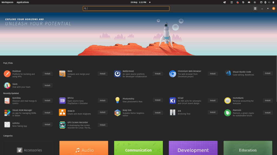Open the Visual Studio Code icon
This screenshot has height=155, width=277.
228,73
